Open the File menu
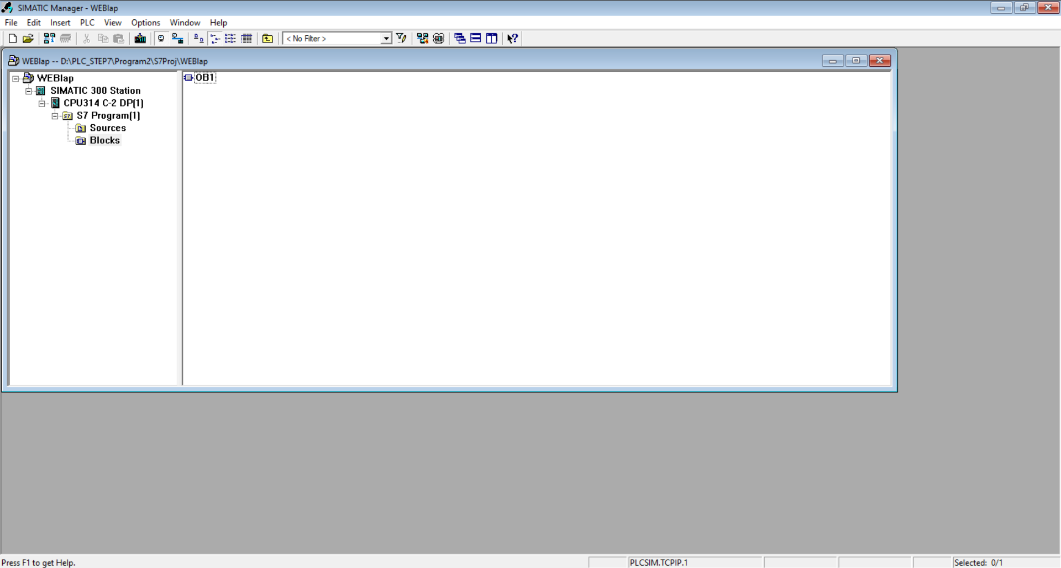The image size is (1061, 568). coord(11,23)
